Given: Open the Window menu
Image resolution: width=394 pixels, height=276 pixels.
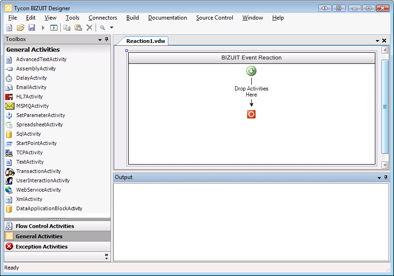Looking at the screenshot, I should pos(253,18).
